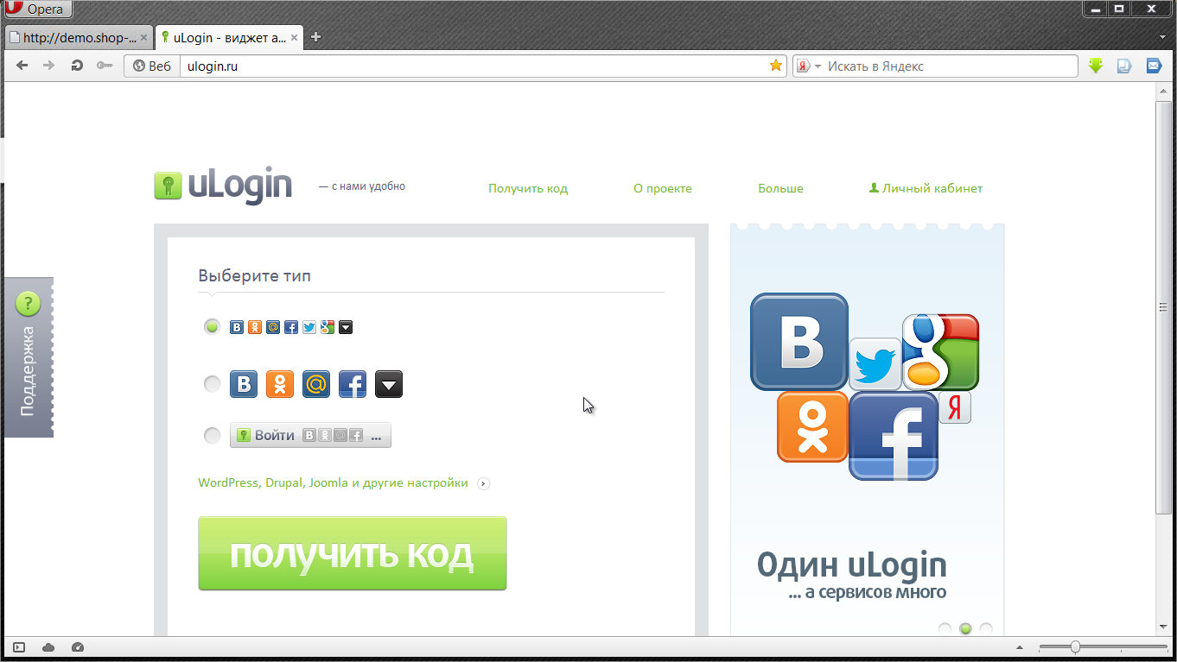Select the third banner slide dot
1177x662 pixels.
click(986, 628)
